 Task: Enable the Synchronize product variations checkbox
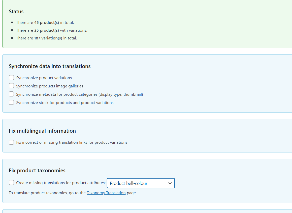coord(11,78)
